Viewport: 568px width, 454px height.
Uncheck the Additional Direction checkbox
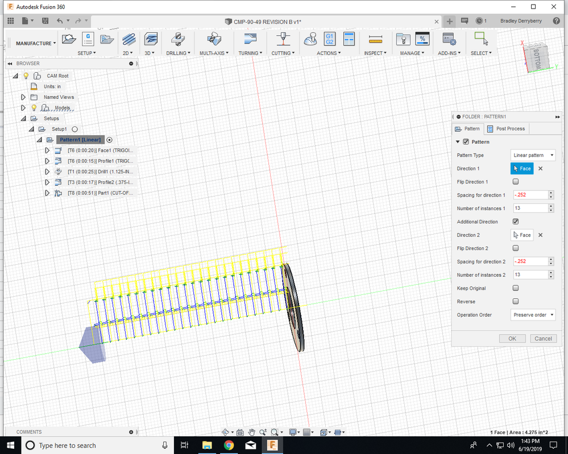[x=516, y=221]
